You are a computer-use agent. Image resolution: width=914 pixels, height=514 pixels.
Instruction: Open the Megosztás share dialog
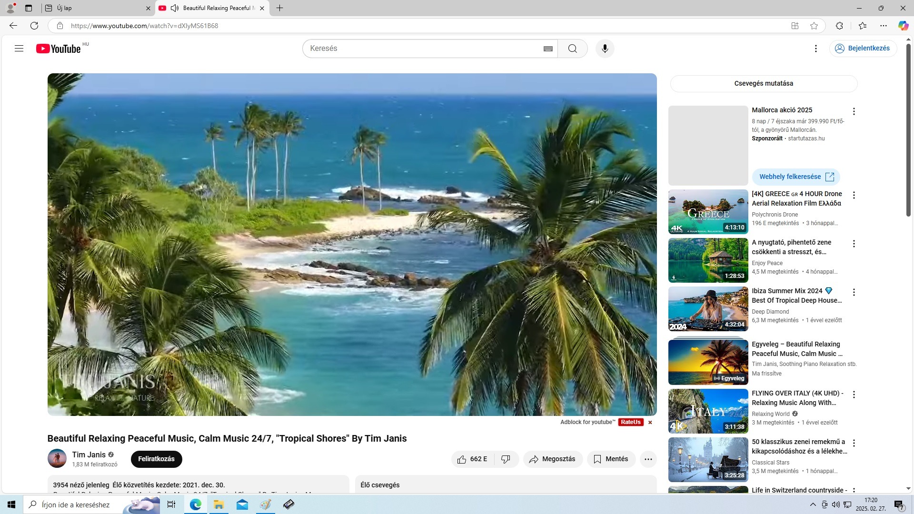tap(552, 459)
